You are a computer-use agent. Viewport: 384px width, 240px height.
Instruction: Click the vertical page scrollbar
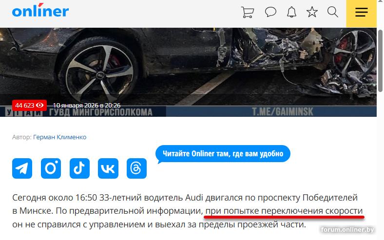380,61
